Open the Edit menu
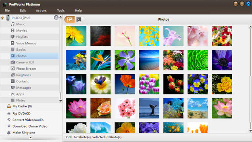252x142 pixels. pos(23,10)
